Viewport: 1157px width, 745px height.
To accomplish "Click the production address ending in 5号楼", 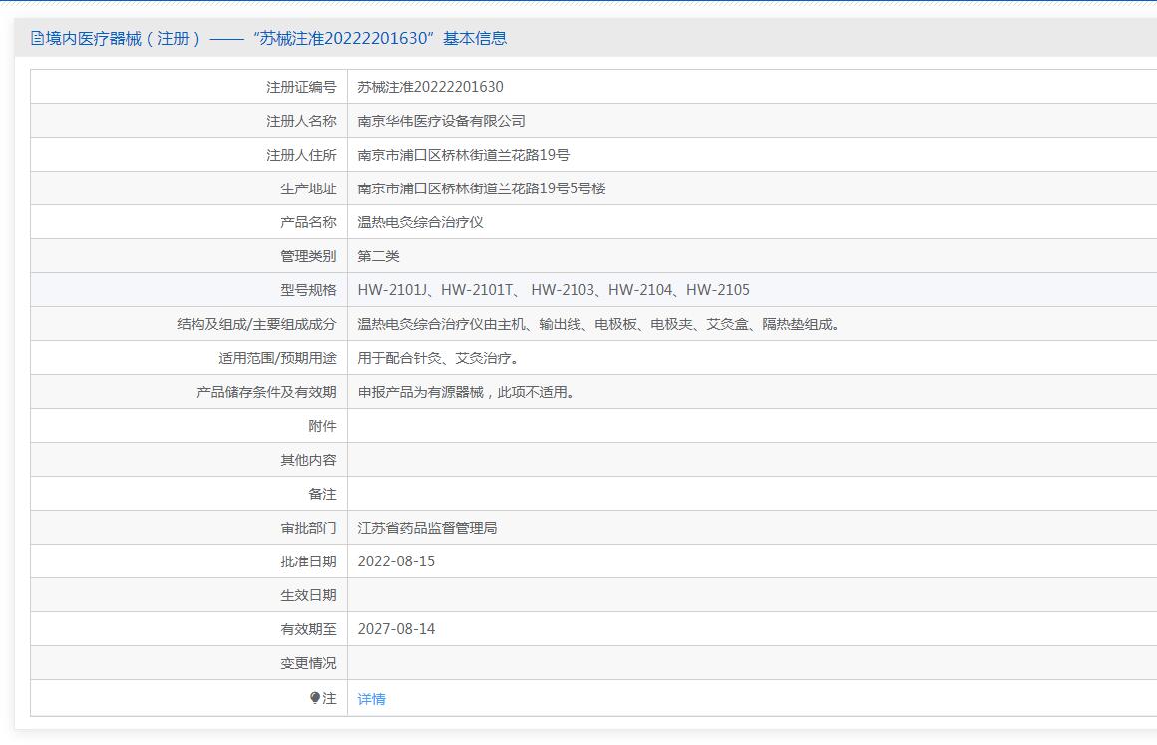I will 482,188.
